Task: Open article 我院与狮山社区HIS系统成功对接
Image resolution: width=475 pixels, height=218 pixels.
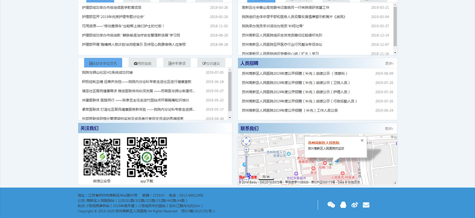Action: (x=107, y=73)
